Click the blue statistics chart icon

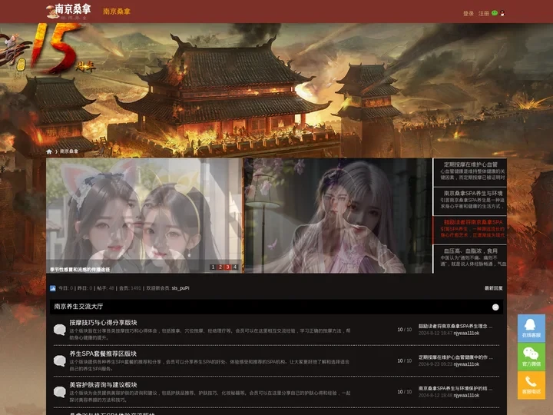tap(53, 288)
